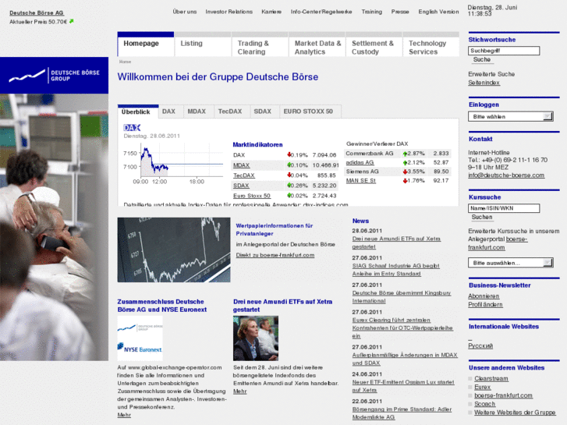This screenshot has height=425, width=567.
Task: Open the Training menu item
Action: [x=372, y=12]
